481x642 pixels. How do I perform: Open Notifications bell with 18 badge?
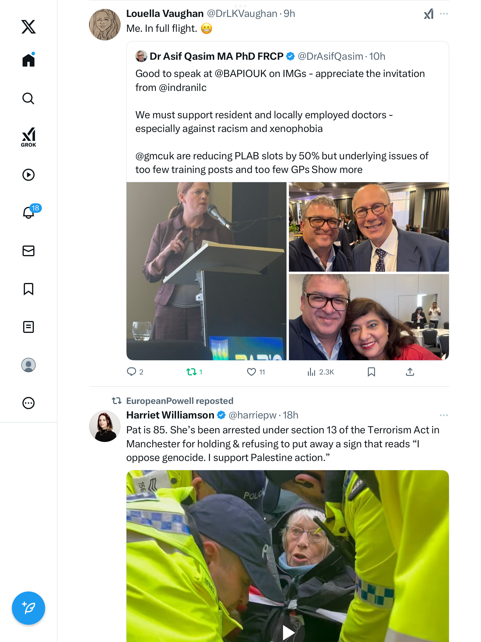click(x=29, y=212)
